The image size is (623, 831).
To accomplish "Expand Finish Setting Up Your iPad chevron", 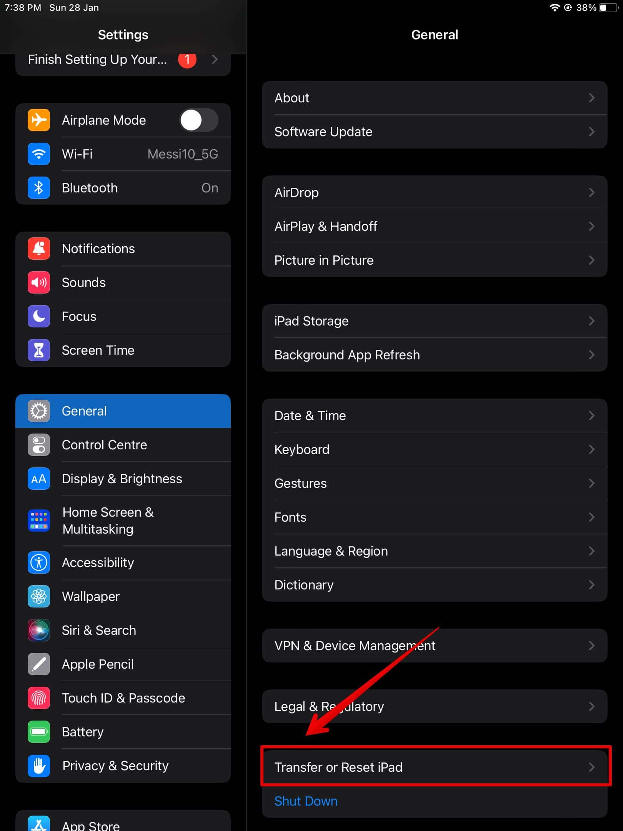I will (x=215, y=59).
